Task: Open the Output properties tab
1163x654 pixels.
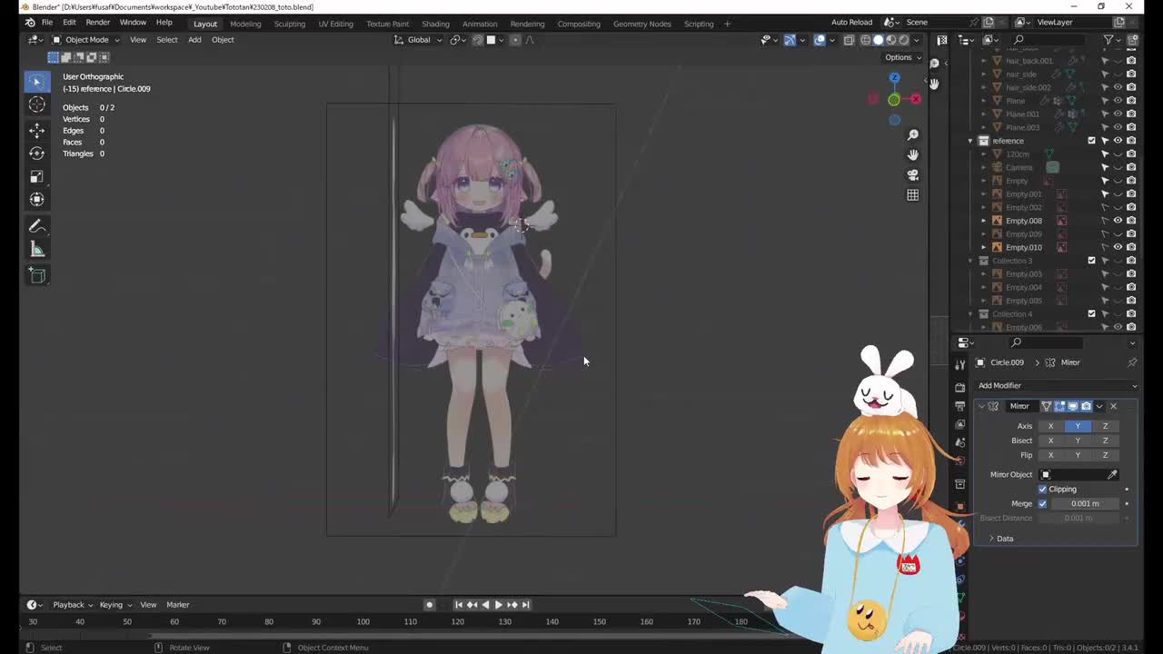Action: 960,405
